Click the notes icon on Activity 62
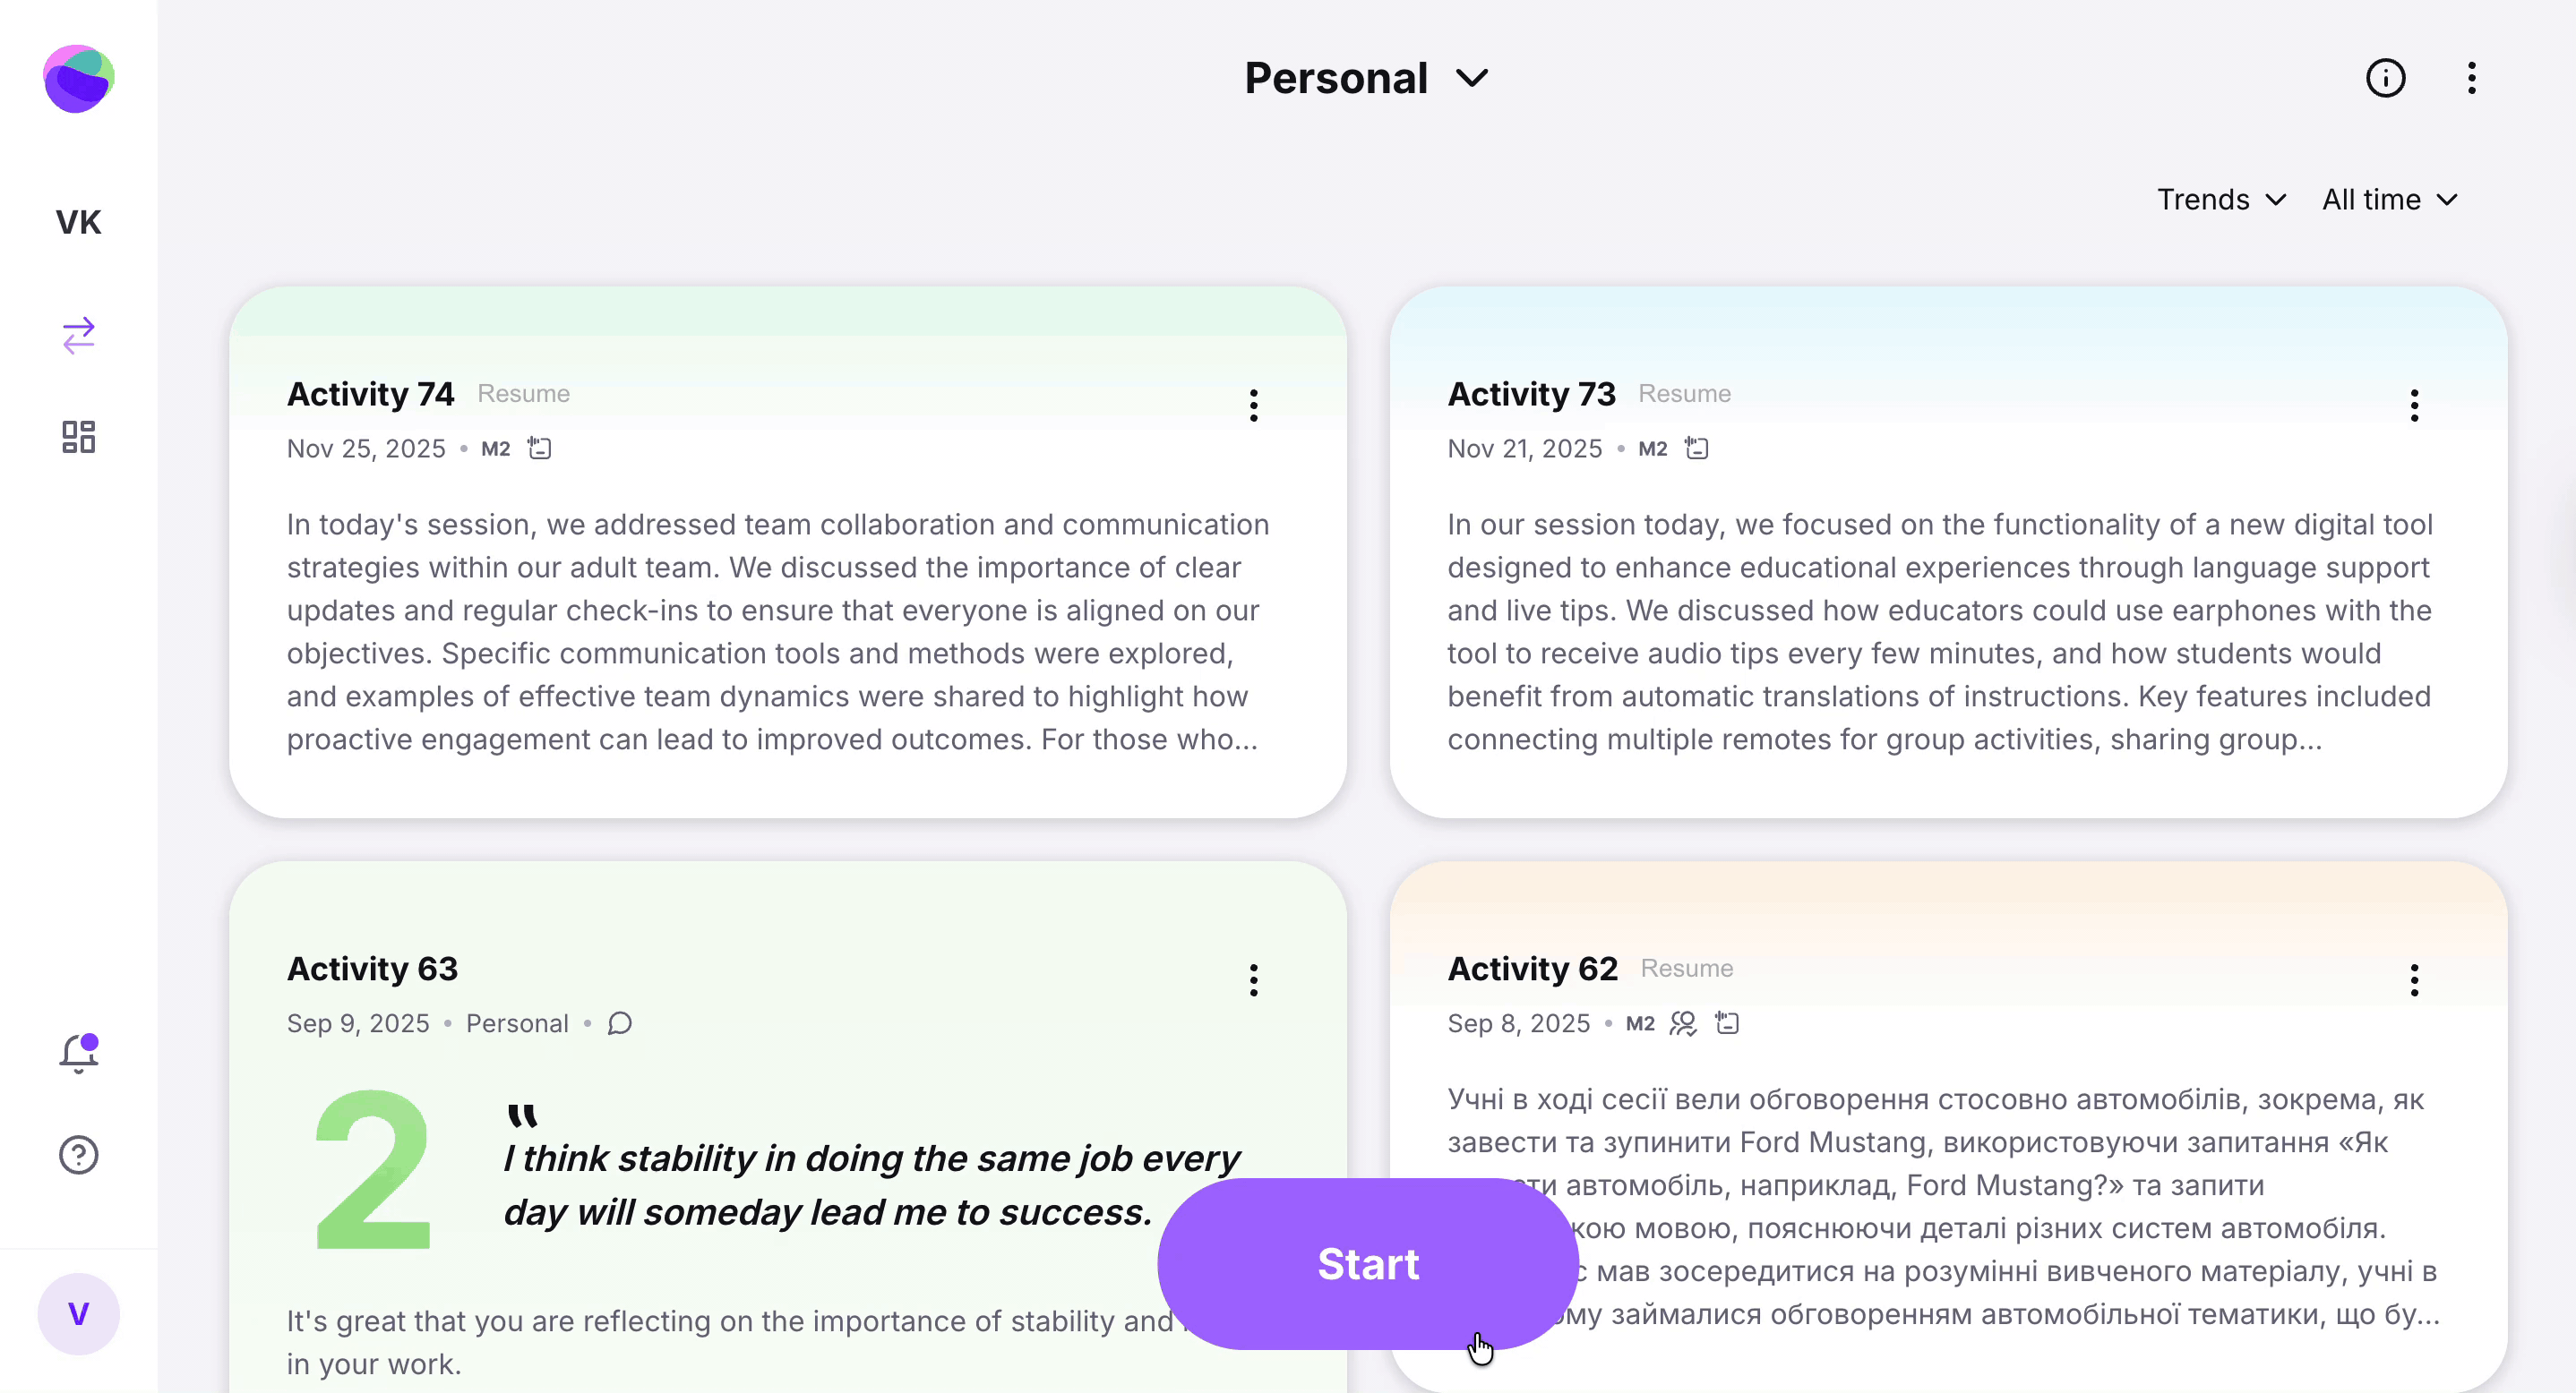 (1727, 1023)
